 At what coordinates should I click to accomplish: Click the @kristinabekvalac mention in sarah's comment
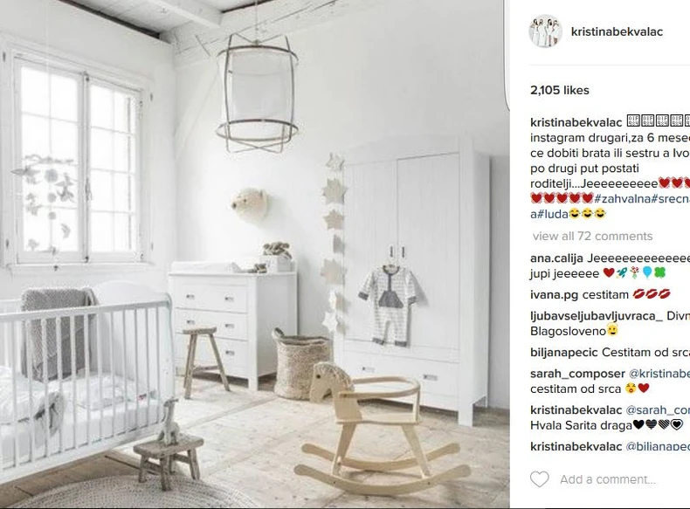tap(659, 374)
